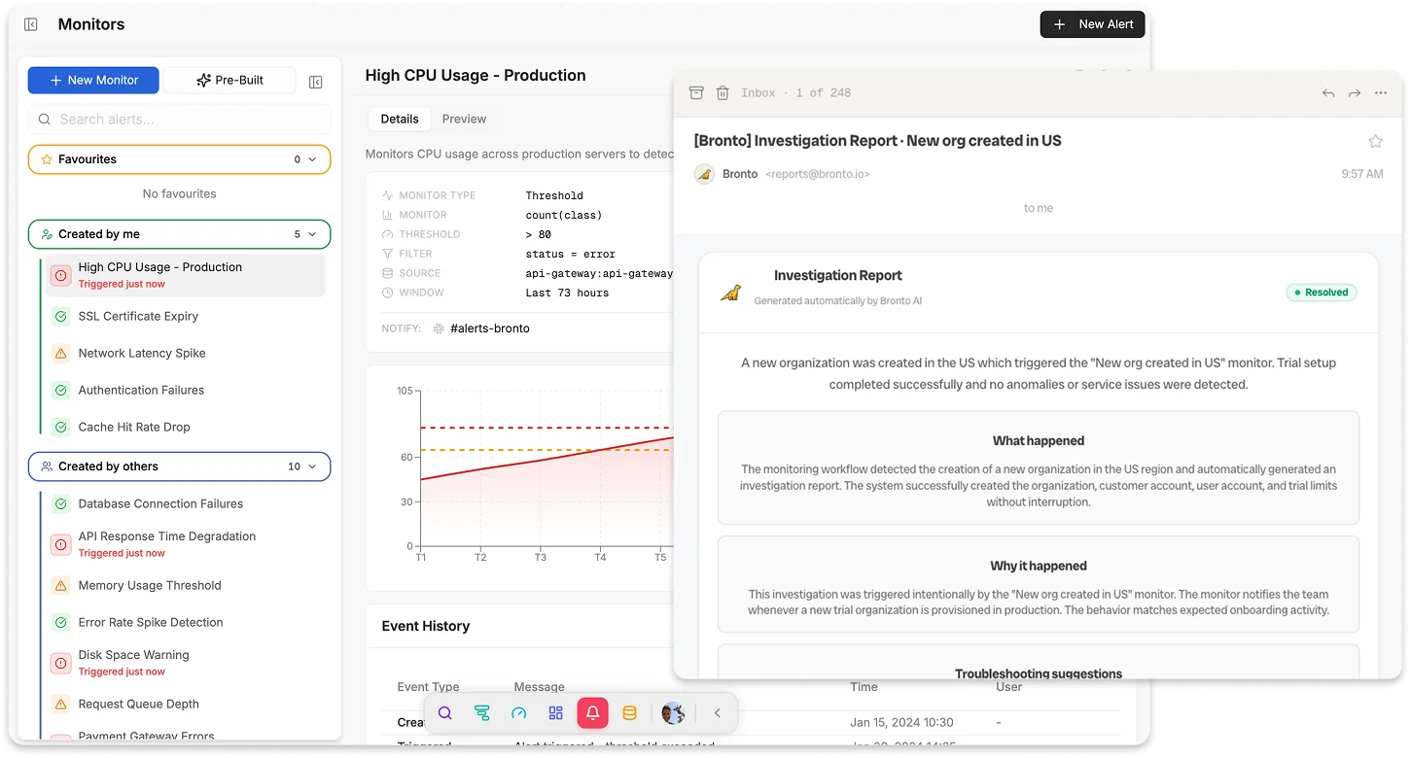Collapse the Monitors sidebar with top-left icon
The width and height of the screenshot is (1411, 758).
tap(31, 24)
